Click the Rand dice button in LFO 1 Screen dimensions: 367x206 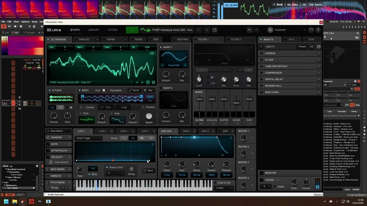coord(148,171)
